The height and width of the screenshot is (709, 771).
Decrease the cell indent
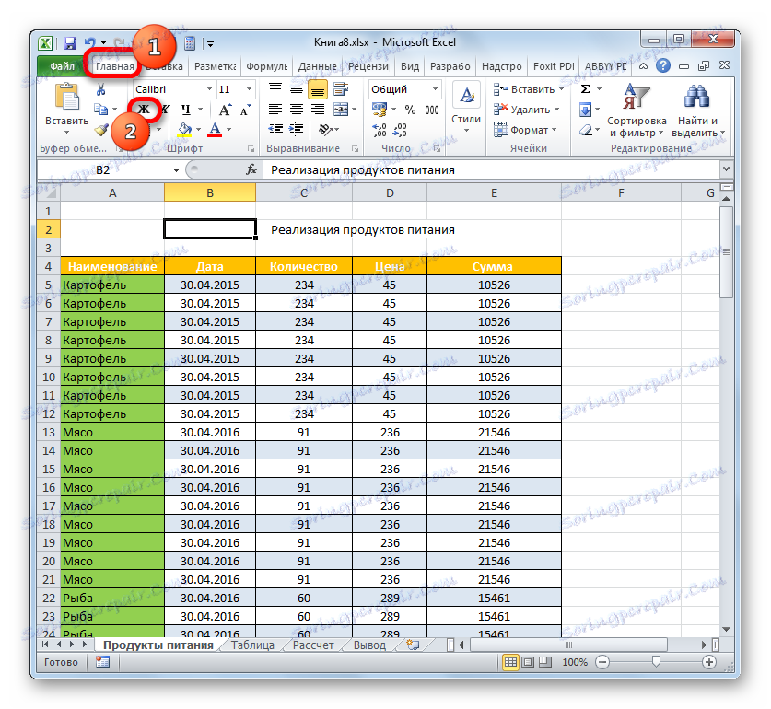(x=275, y=130)
